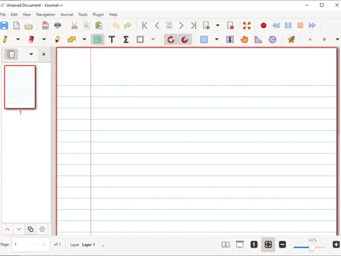Screen dimensions: 341x256
Task: Paste from clipboard icon
Action: [x=99, y=26]
